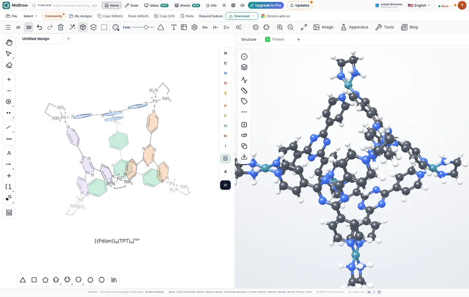
Task: Pick the reaction arrow tool
Action: (9, 164)
